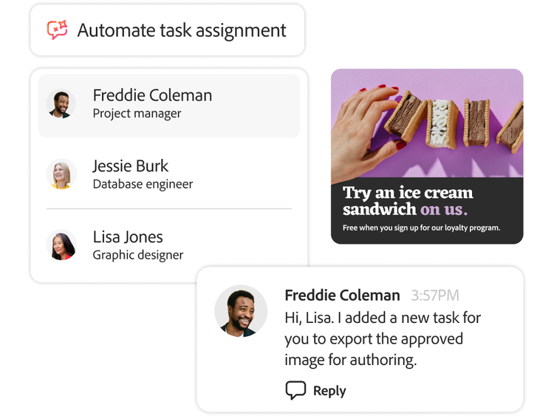
Task: Click the AI sparkle chat icon
Action: [57, 30]
